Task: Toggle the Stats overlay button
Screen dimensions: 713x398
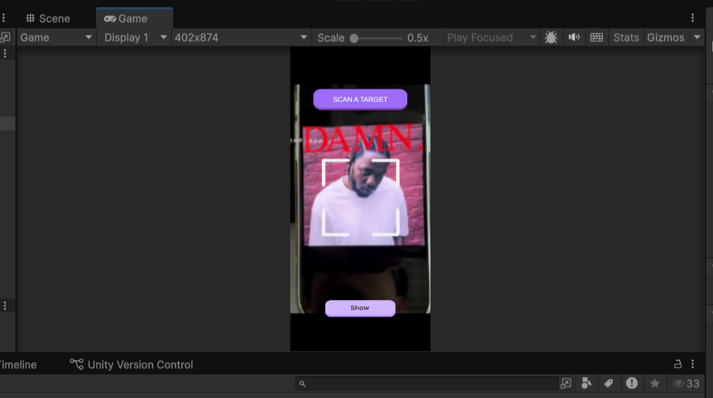Action: click(625, 38)
